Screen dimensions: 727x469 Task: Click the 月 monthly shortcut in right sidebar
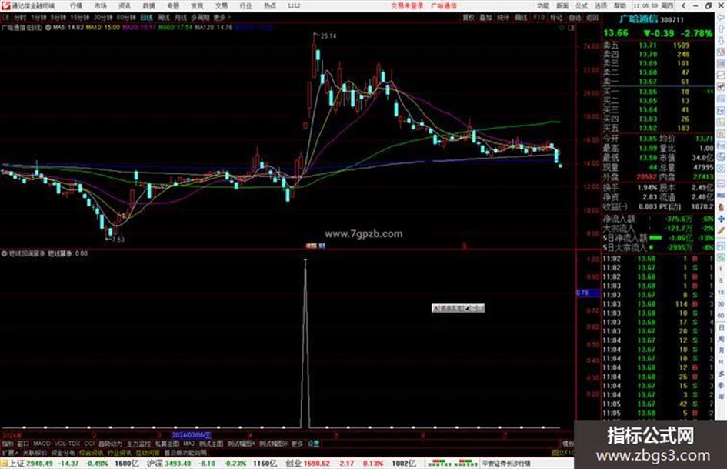coord(721,350)
